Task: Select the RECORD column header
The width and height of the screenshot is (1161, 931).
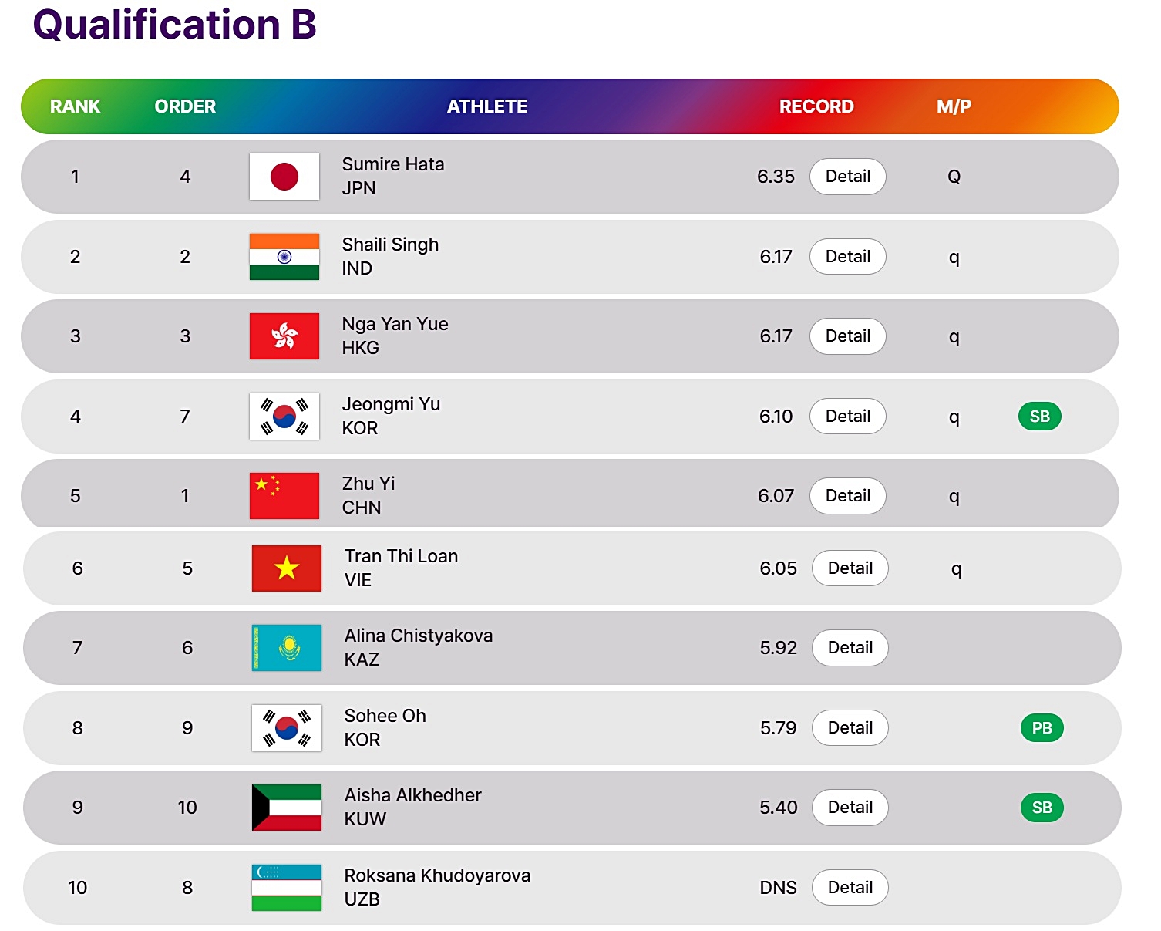Action: [x=816, y=106]
